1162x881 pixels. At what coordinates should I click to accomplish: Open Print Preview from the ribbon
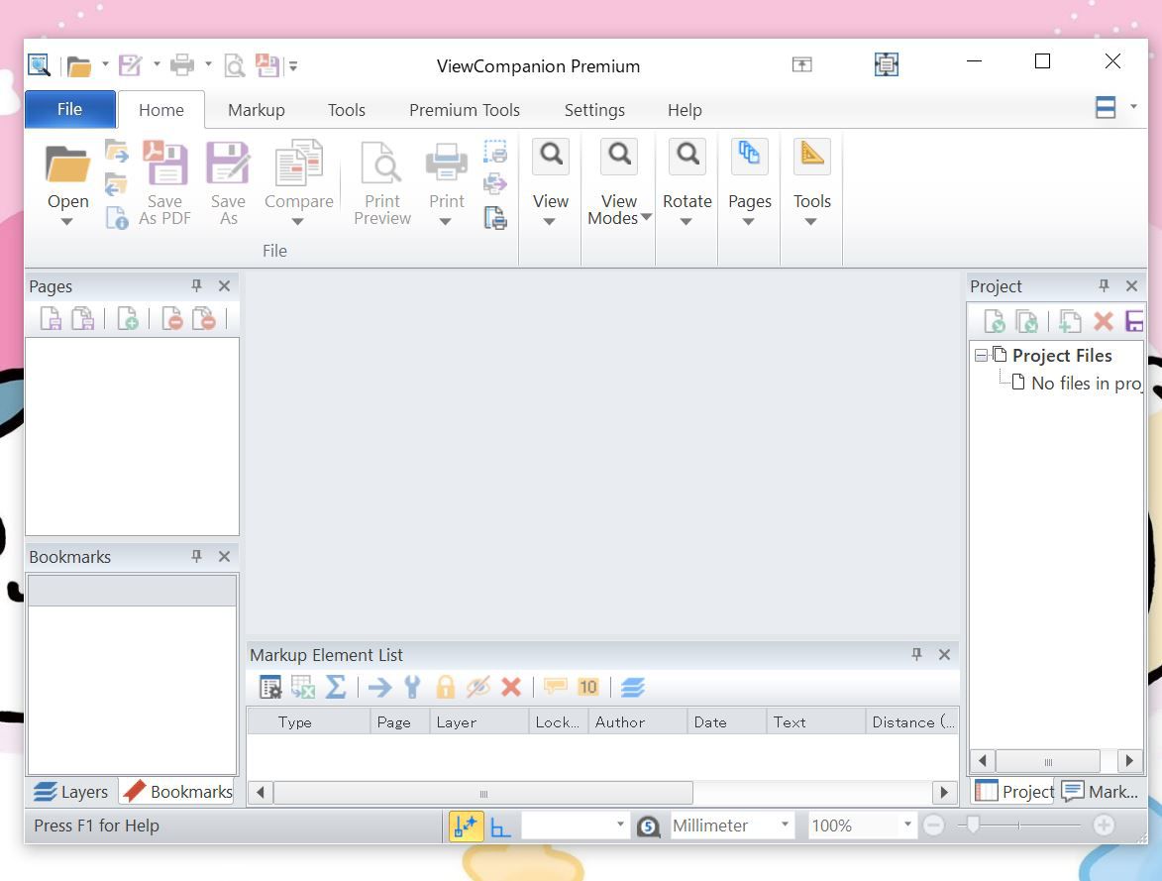tap(381, 182)
